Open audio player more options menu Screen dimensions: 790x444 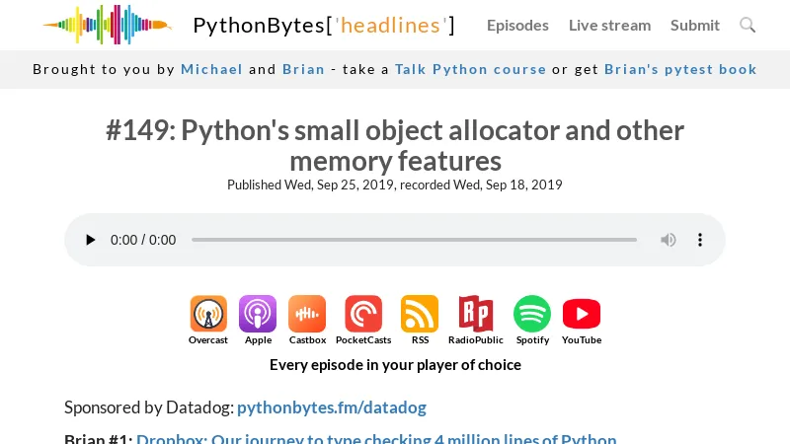click(x=700, y=240)
